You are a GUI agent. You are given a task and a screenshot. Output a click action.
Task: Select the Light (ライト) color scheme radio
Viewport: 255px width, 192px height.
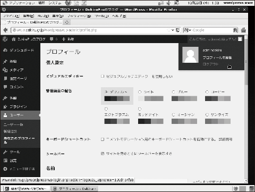pyautogui.click(x=140, y=92)
